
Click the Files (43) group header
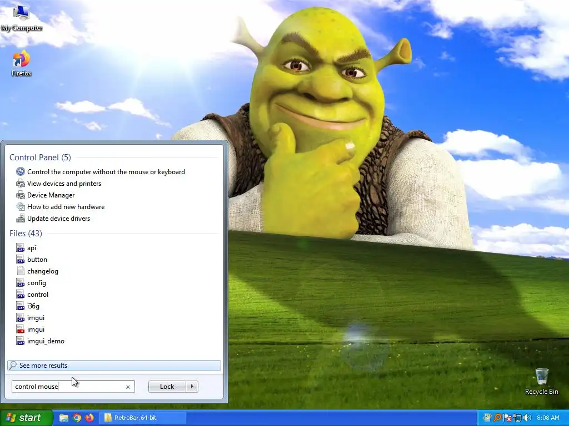26,234
